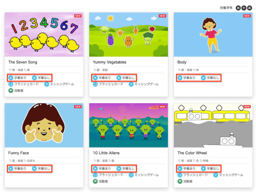Image resolution: width=256 pixels, height=192 pixels.
Task: Toggle the 高 grade-level filter
Action: pos(249,8)
